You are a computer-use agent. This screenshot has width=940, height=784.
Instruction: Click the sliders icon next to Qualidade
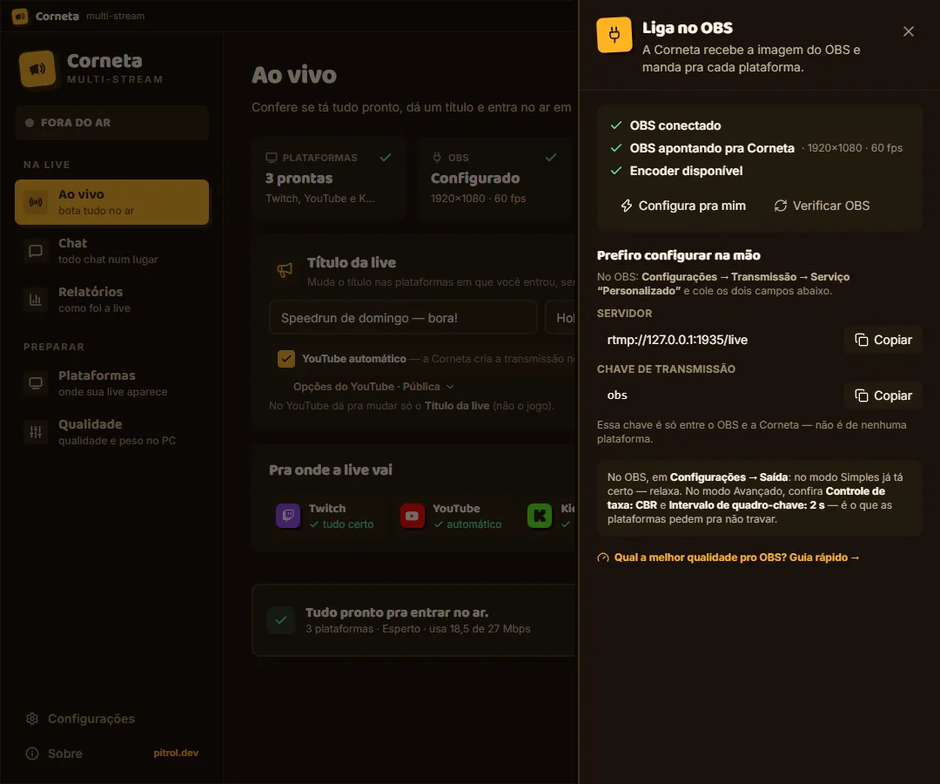(x=36, y=431)
